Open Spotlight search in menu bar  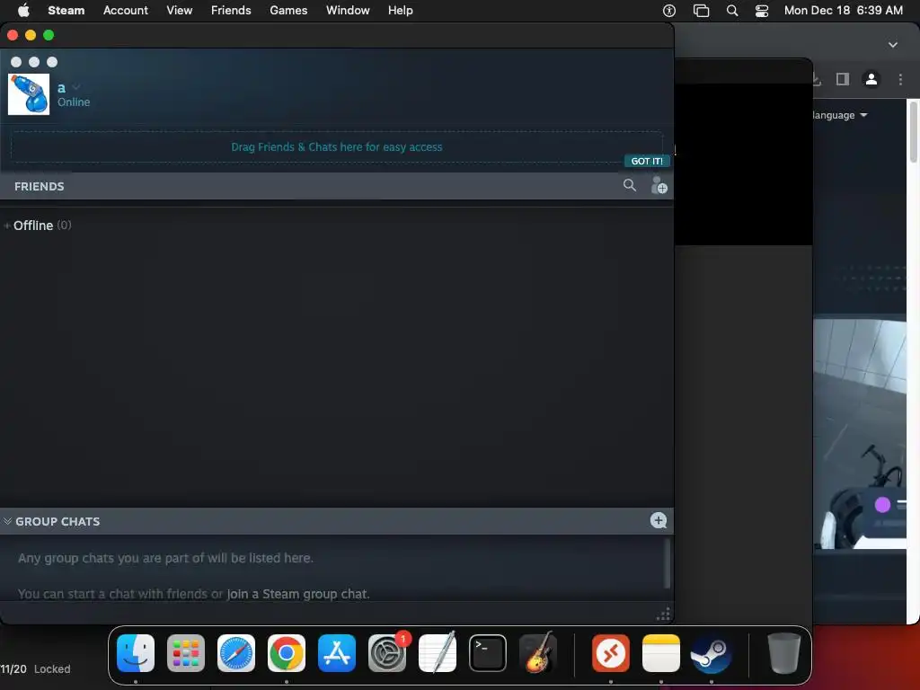pyautogui.click(x=732, y=11)
